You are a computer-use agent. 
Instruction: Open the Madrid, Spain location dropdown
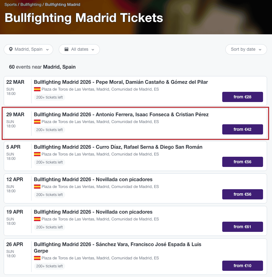point(28,49)
